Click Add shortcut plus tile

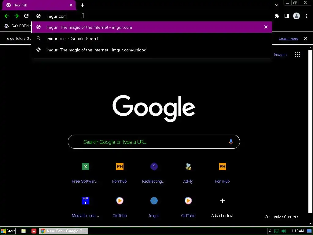coord(223,207)
